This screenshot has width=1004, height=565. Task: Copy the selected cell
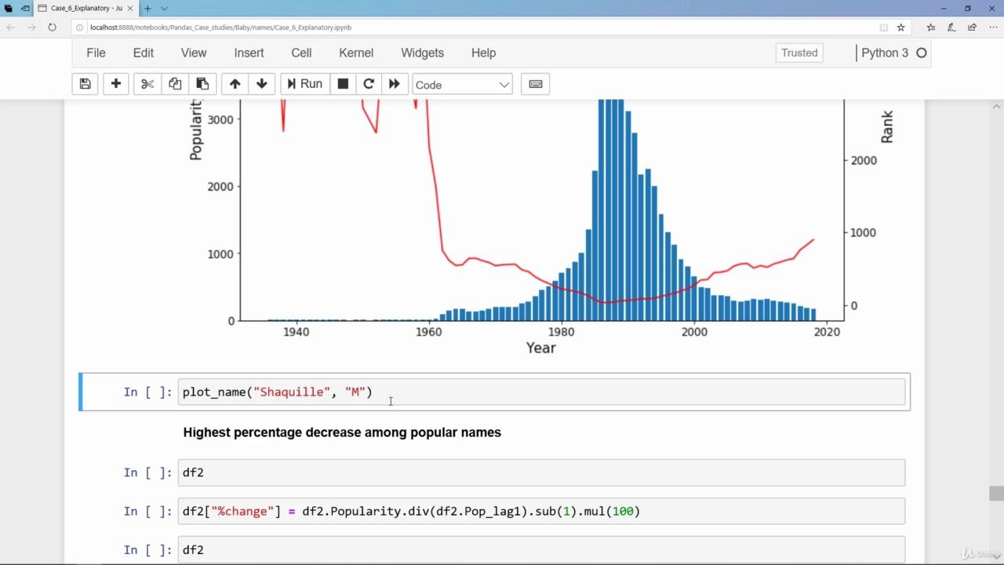[x=174, y=84]
